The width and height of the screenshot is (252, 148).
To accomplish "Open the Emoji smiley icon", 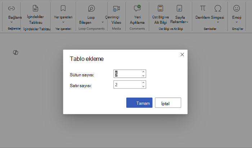I will (237, 8).
